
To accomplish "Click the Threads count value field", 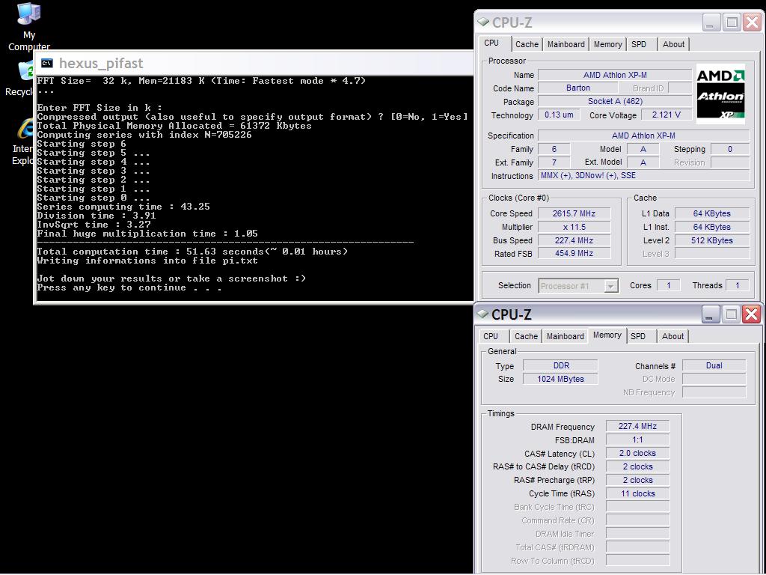I will tap(737, 285).
